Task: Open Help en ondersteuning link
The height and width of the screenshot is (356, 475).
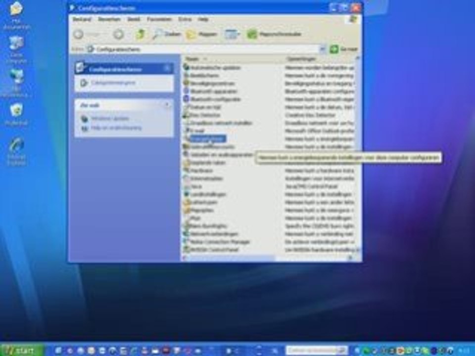Action: (x=116, y=128)
